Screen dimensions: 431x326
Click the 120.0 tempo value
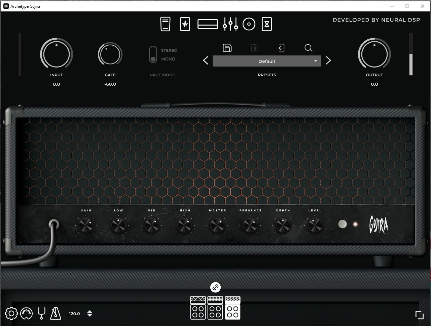point(74,314)
